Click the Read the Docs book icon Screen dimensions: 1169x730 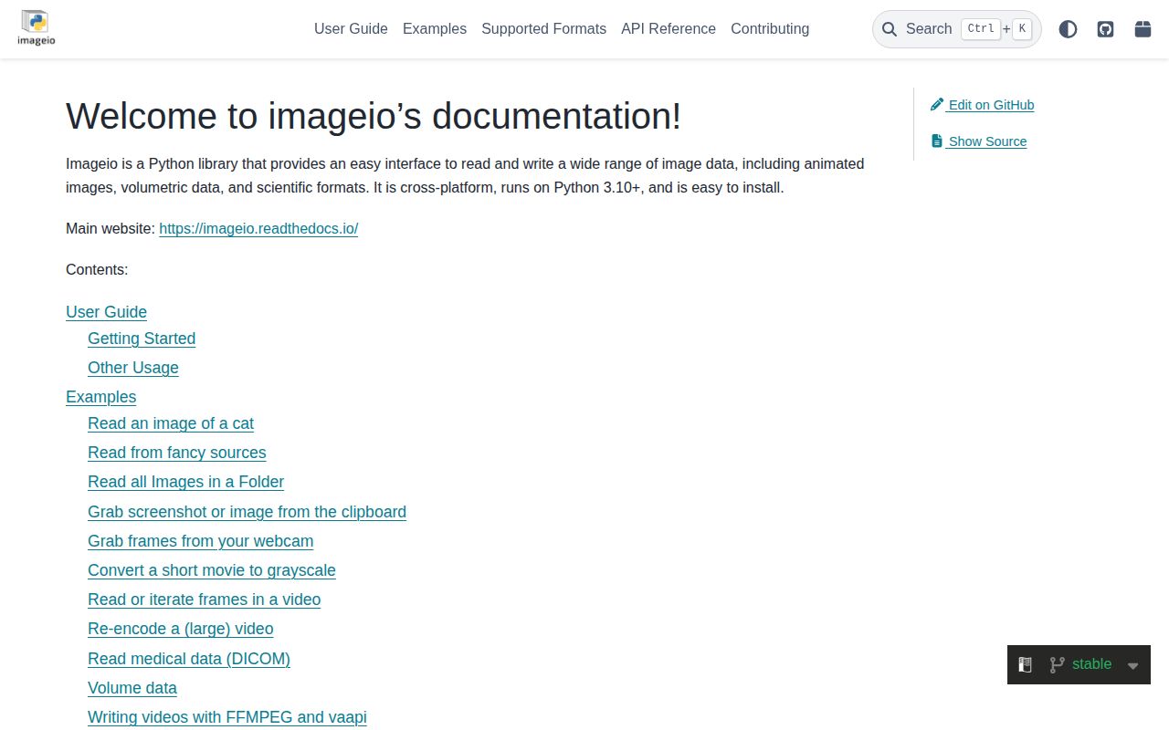coord(1026,665)
